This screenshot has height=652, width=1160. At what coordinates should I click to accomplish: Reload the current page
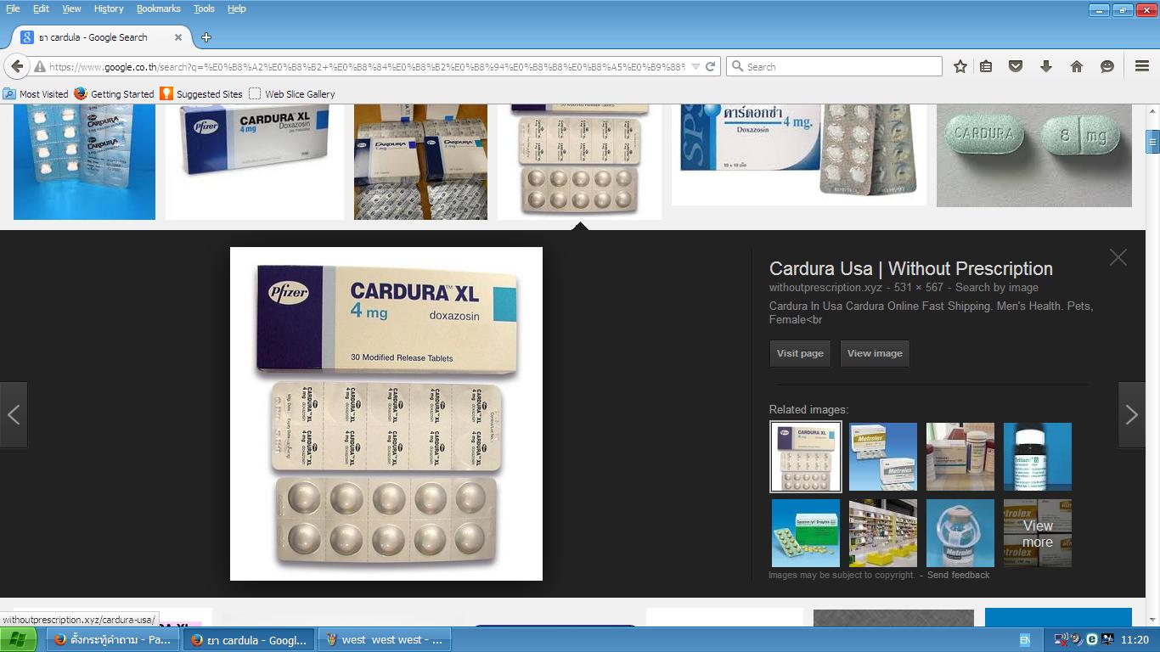pos(711,66)
